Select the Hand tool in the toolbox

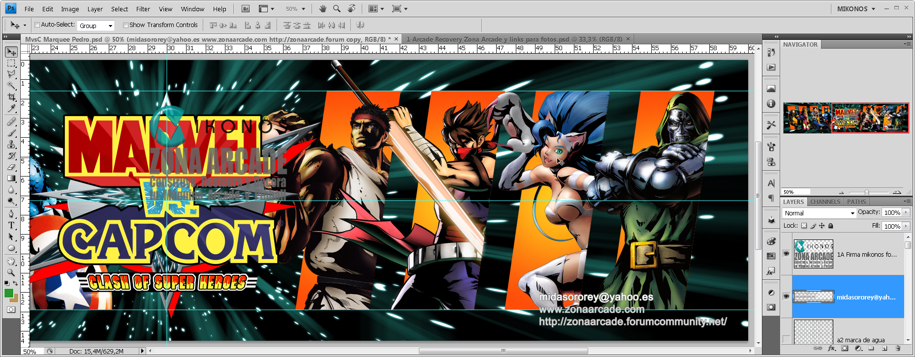[x=11, y=261]
